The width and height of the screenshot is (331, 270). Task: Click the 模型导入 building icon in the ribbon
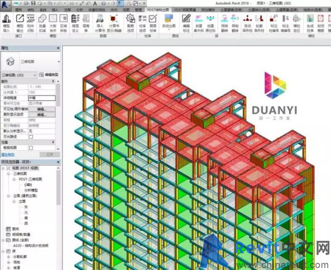(7, 19)
